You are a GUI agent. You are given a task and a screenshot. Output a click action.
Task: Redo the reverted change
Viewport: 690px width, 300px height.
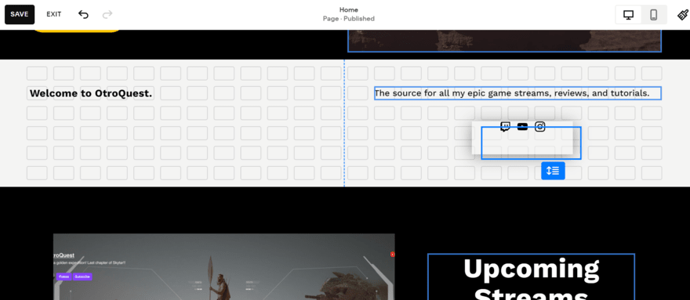pyautogui.click(x=107, y=15)
